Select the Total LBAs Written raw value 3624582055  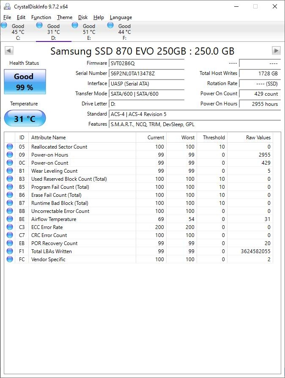tap(255, 251)
